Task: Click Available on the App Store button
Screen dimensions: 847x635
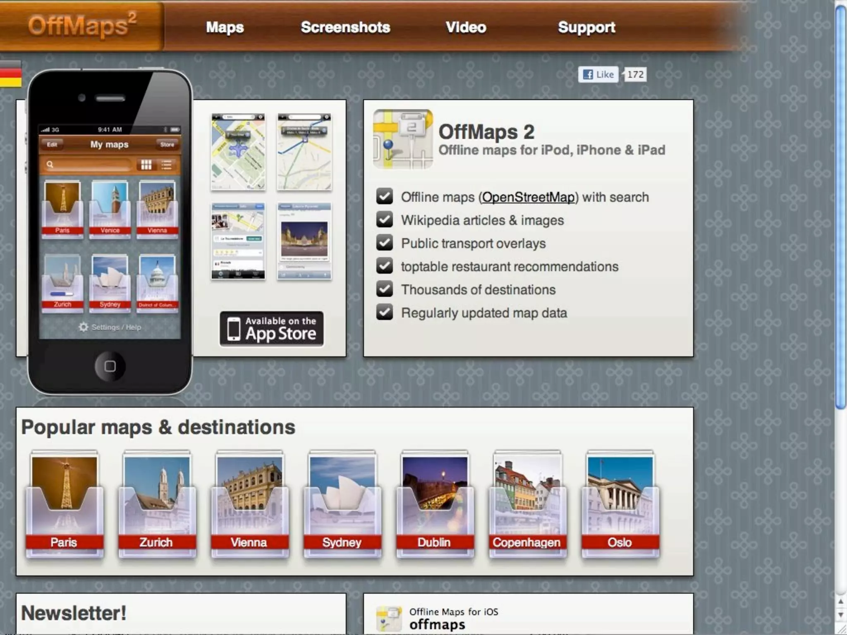Action: [272, 329]
